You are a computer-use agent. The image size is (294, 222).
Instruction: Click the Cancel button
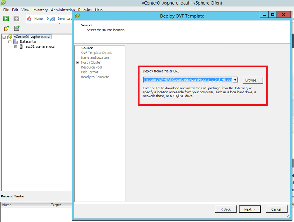click(276, 209)
